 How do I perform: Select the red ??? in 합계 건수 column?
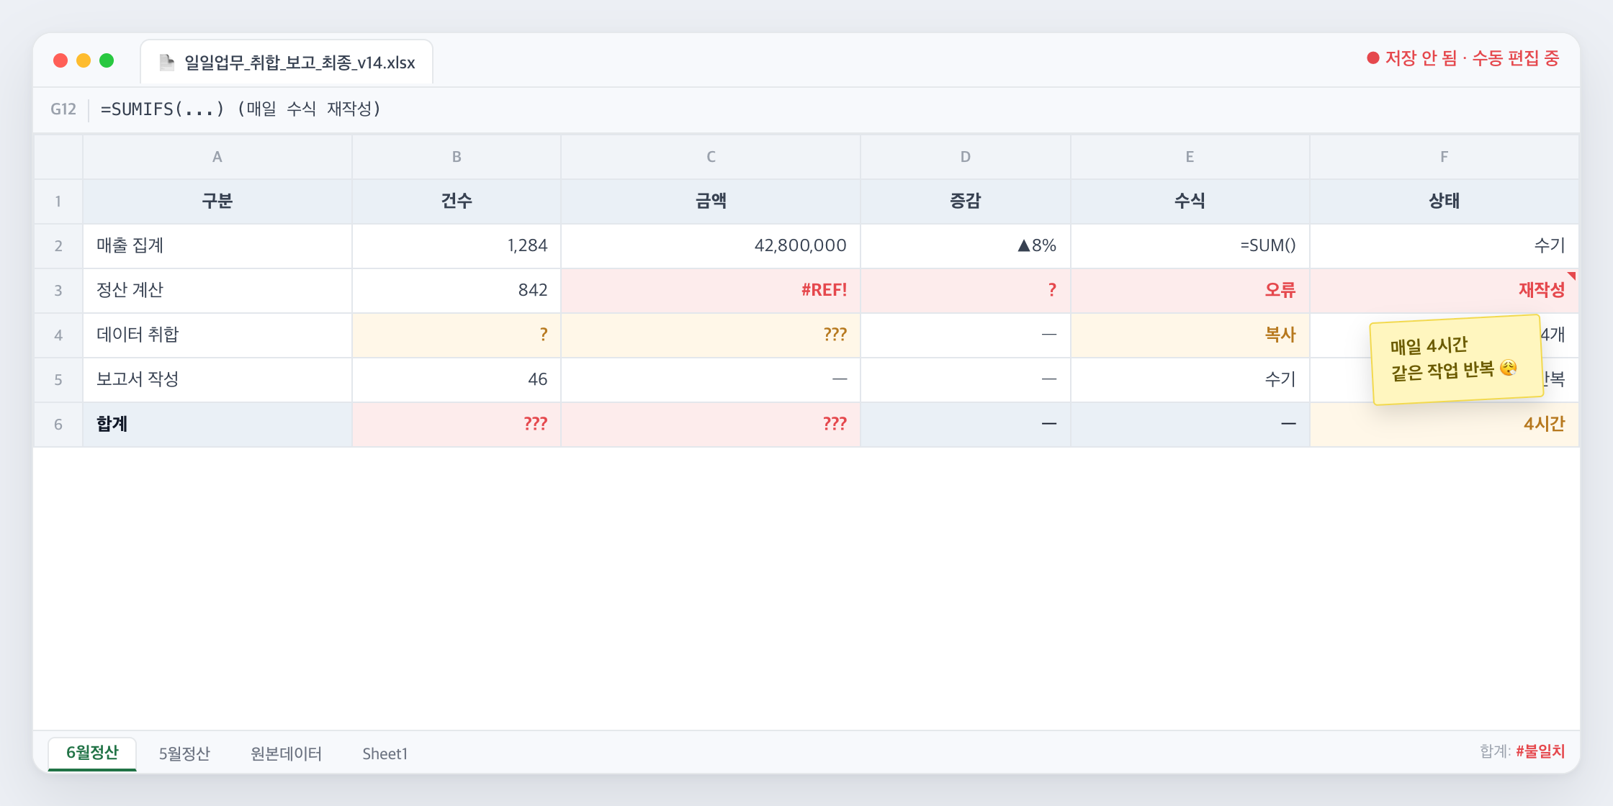coord(457,425)
